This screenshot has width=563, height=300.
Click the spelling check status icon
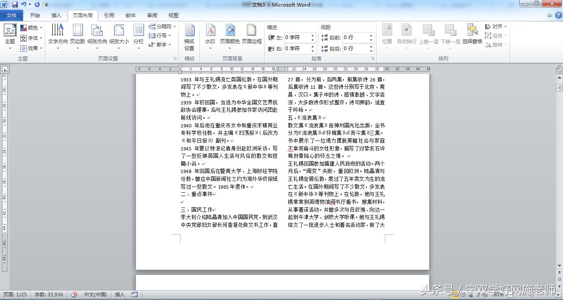[x=75, y=294]
